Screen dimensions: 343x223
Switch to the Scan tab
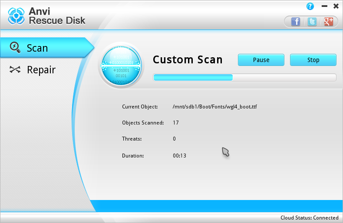pos(46,47)
